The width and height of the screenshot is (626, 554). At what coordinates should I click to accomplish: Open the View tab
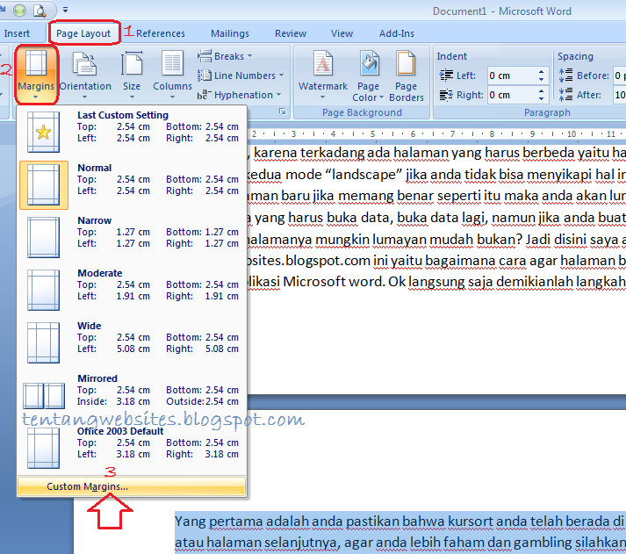[x=342, y=33]
